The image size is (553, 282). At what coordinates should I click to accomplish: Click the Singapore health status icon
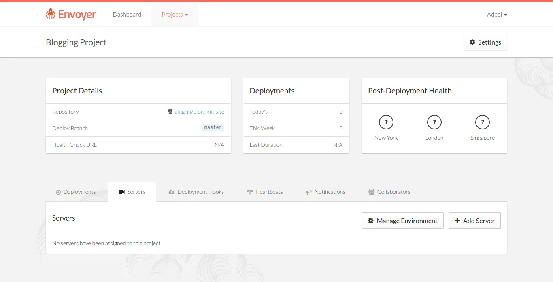(x=483, y=122)
